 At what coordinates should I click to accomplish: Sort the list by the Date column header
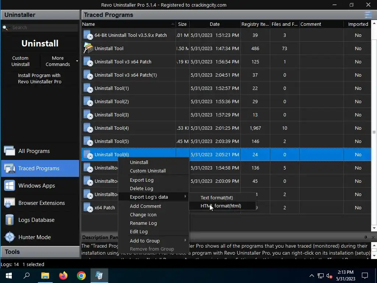tap(215, 24)
